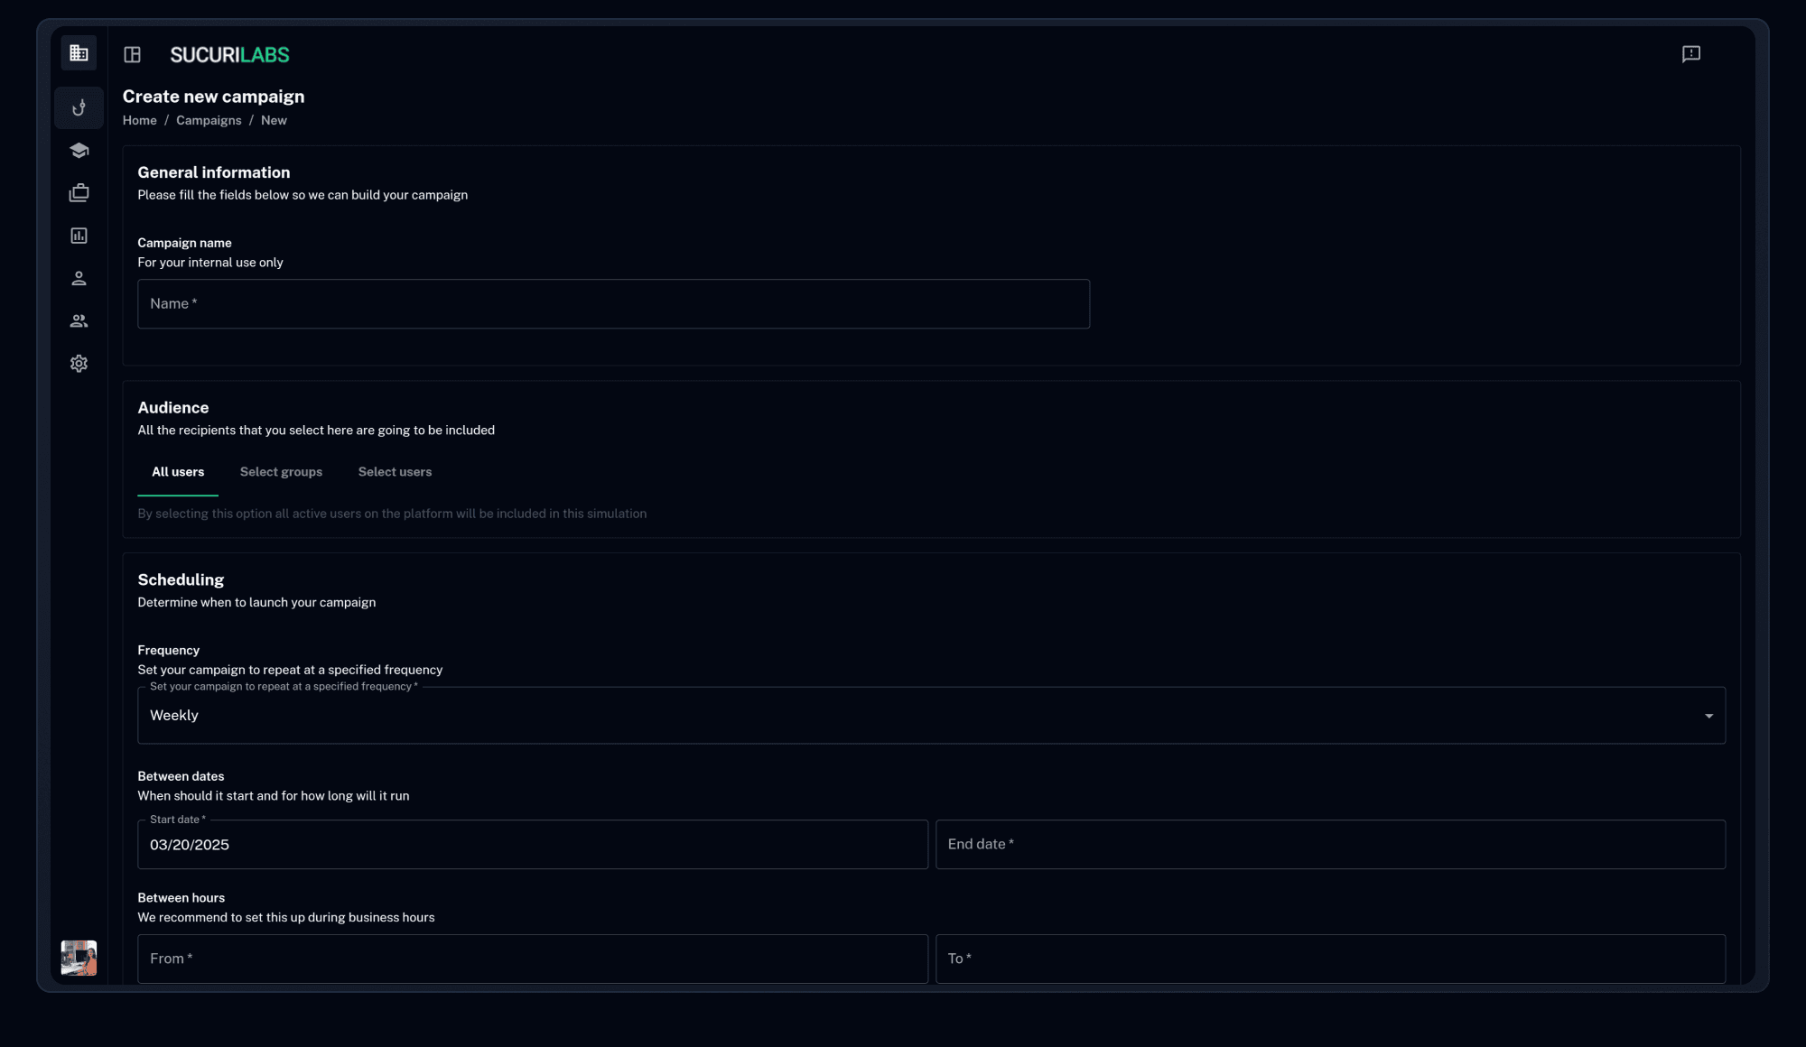The height and width of the screenshot is (1047, 1806).
Task: Open the stacked library cards icon
Action: pos(79,193)
